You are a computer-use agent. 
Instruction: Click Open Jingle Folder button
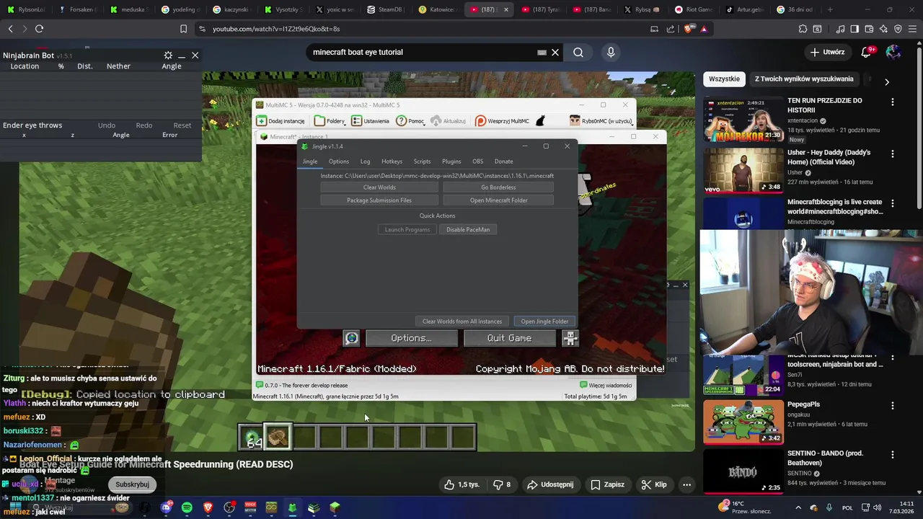point(544,321)
